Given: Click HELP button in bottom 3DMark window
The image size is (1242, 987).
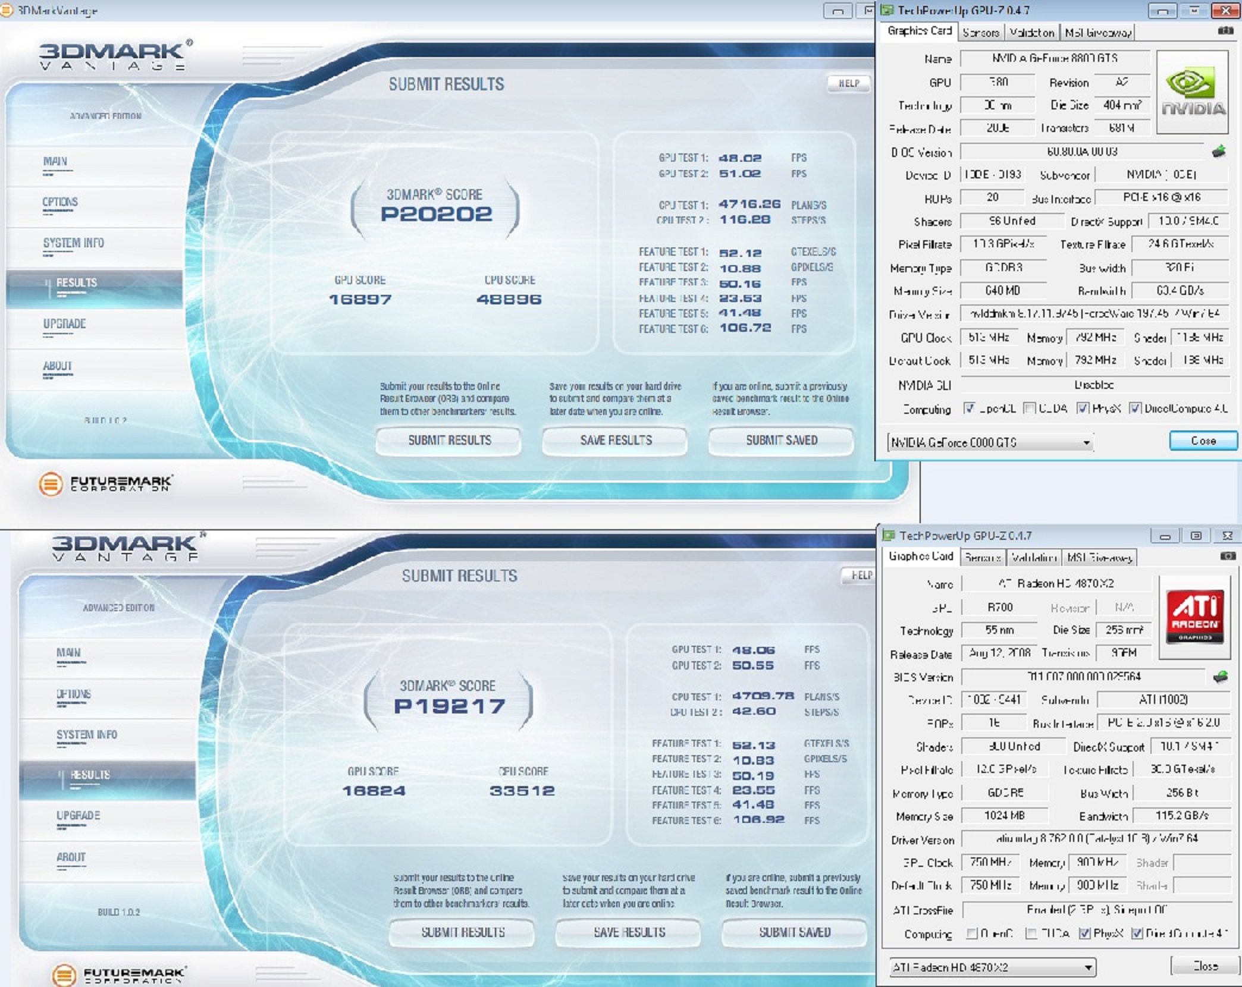Looking at the screenshot, I should coord(859,575).
